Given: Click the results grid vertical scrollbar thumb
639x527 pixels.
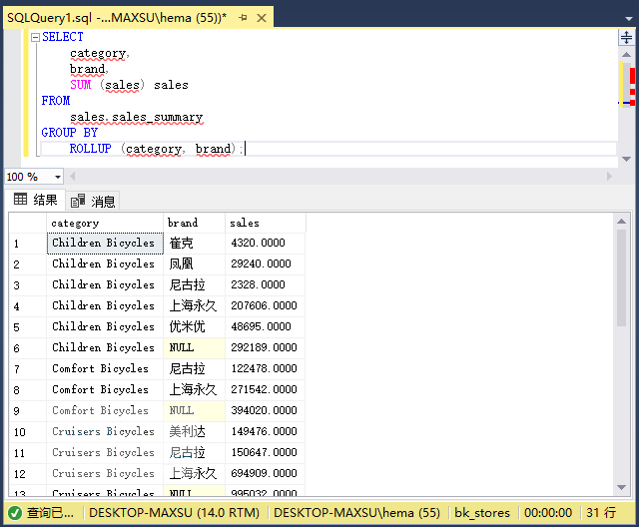Looking at the screenshot, I should coord(621,277).
